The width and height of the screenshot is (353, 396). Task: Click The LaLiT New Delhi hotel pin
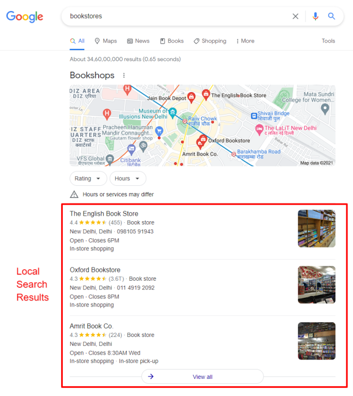[x=259, y=130]
